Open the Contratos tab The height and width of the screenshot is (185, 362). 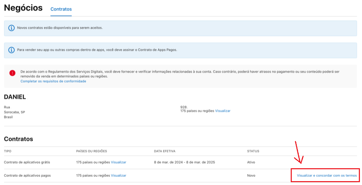pos(61,9)
